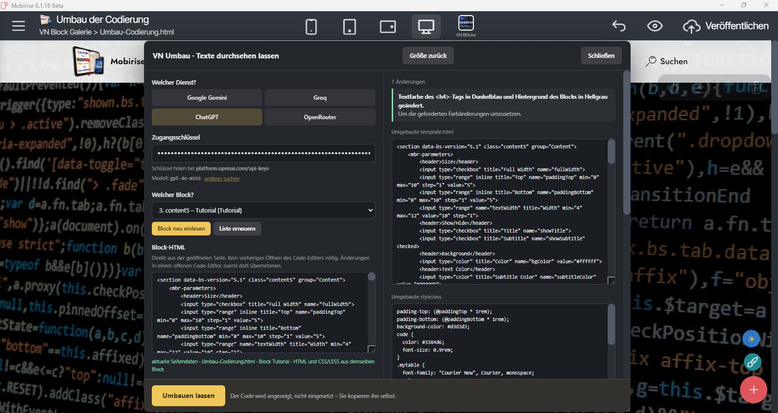The height and width of the screenshot is (413, 778).
Task: Click the project icon beside Umbau der Codierung
Action: coord(46,19)
